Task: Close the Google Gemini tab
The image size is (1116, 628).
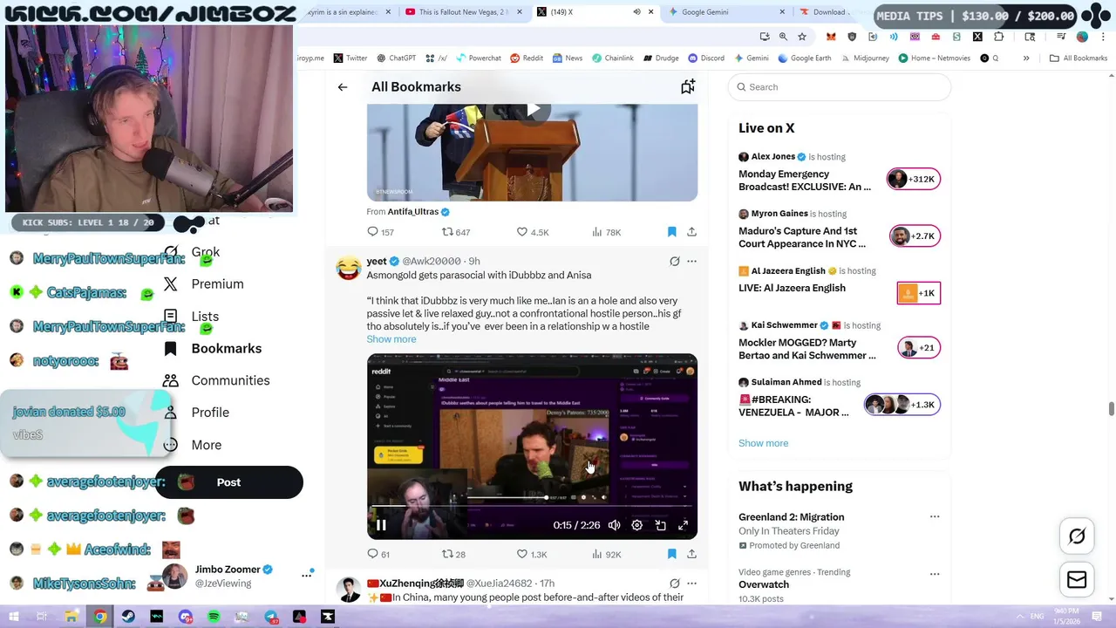Action: click(781, 12)
